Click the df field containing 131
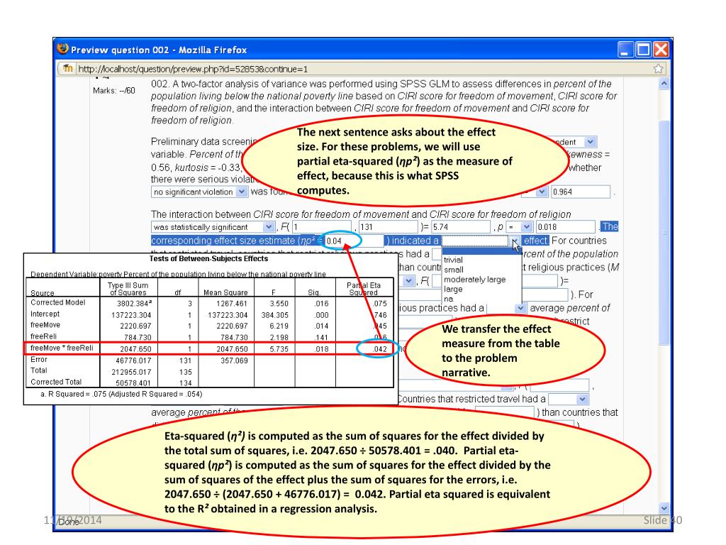The height and width of the screenshot is (545, 726). 389,227
